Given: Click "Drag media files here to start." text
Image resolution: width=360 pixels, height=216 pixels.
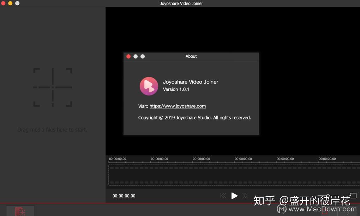Looking at the screenshot, I should [x=52, y=130].
